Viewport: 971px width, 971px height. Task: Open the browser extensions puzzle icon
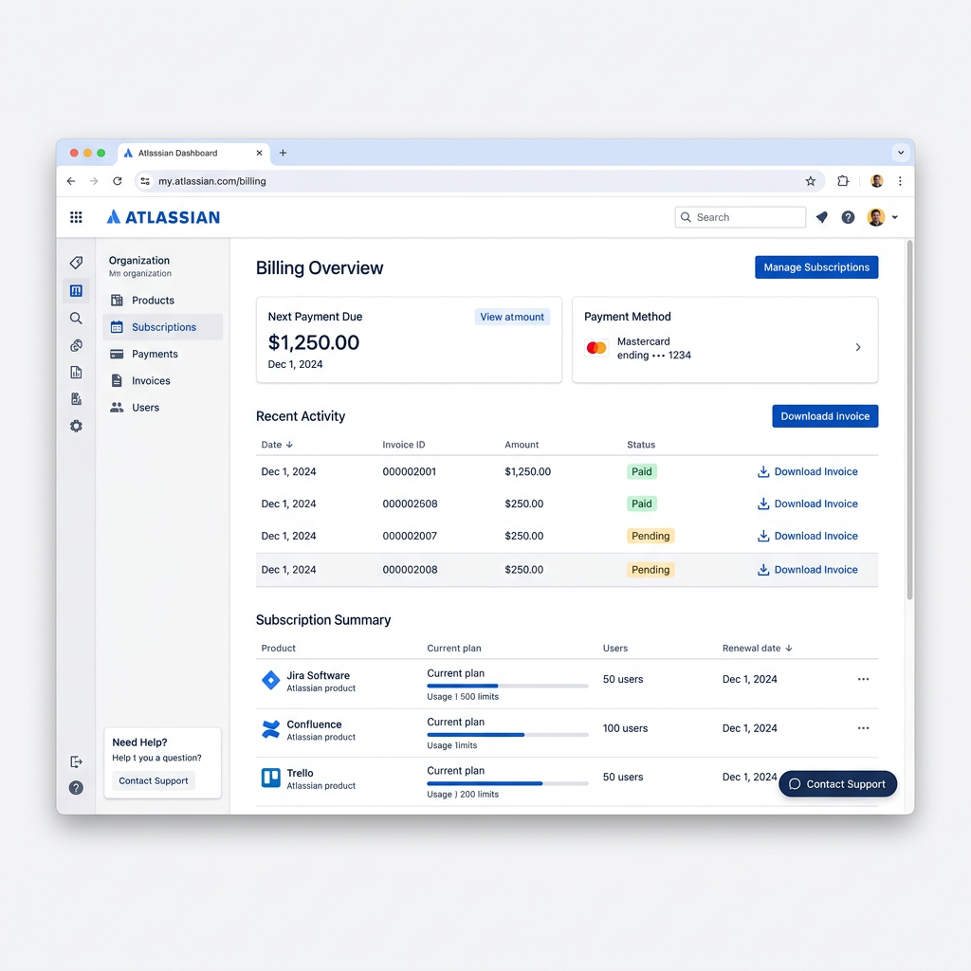point(843,181)
